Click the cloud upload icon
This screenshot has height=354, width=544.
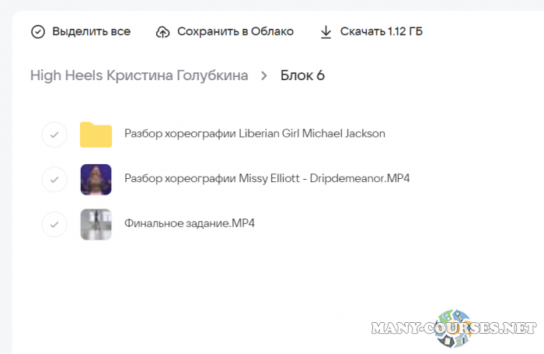[162, 32]
